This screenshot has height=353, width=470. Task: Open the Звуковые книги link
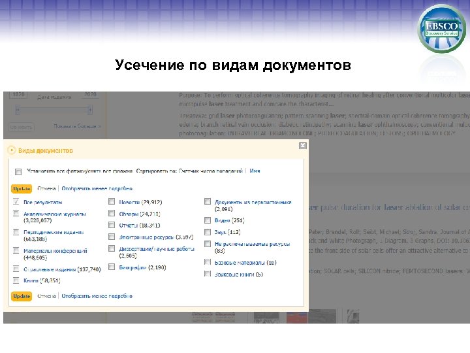(234, 275)
